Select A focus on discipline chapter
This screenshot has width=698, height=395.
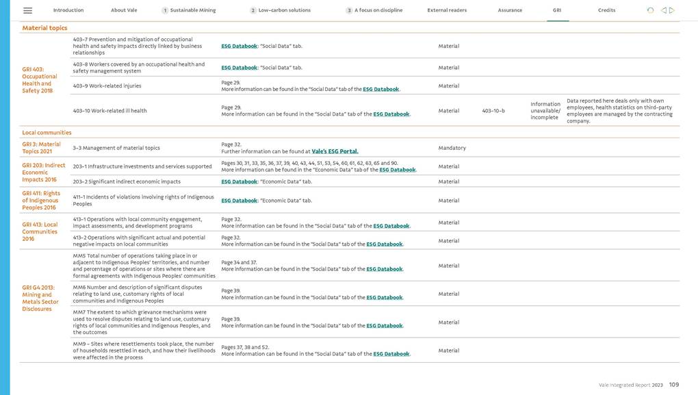pyautogui.click(x=378, y=10)
